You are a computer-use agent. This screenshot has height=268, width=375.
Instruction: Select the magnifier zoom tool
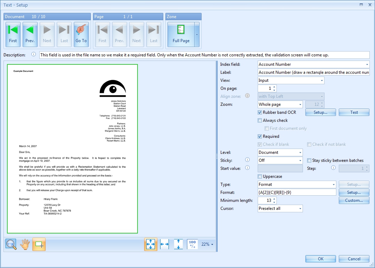coord(11,244)
